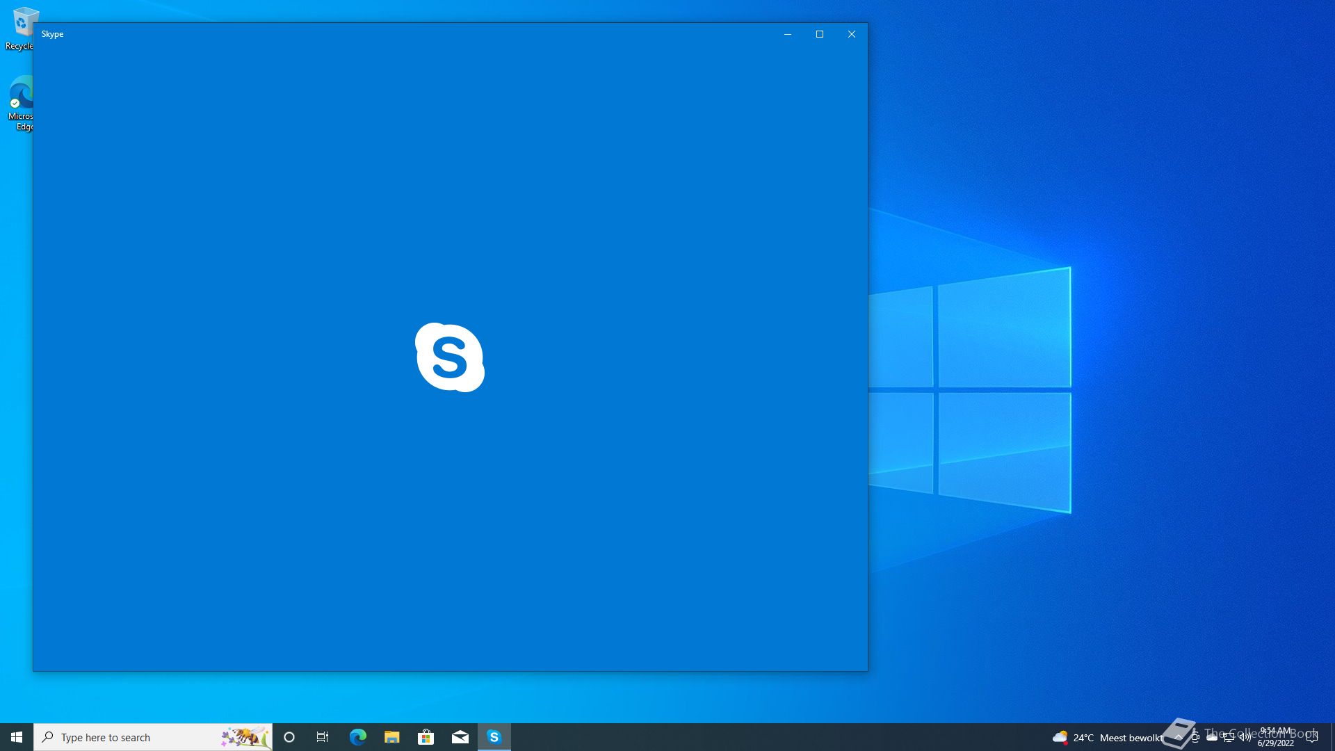Open the network status tray icon

tap(1229, 737)
